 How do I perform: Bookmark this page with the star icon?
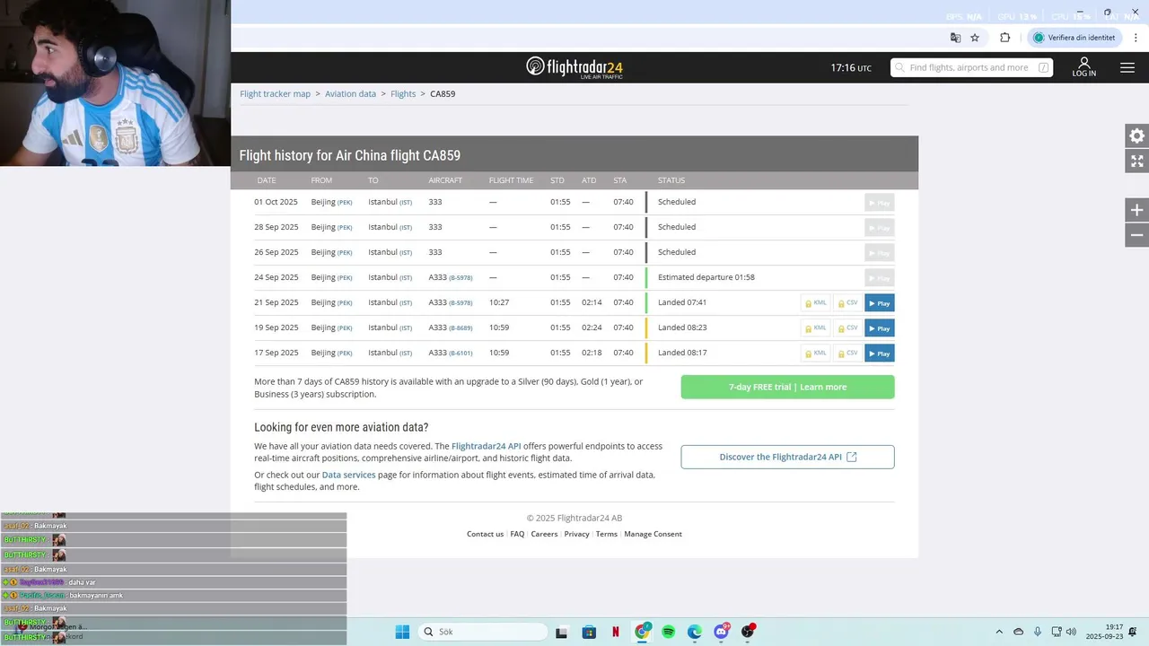click(975, 38)
